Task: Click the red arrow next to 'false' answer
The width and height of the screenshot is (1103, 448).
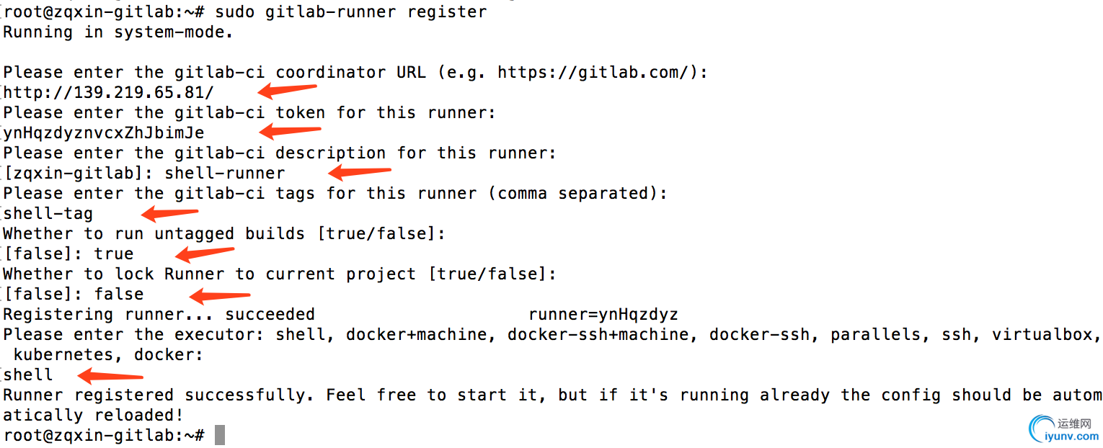Action: coord(220,295)
